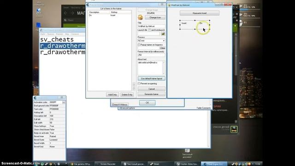Select the 'Edit width' property row

[x=49, y=123]
